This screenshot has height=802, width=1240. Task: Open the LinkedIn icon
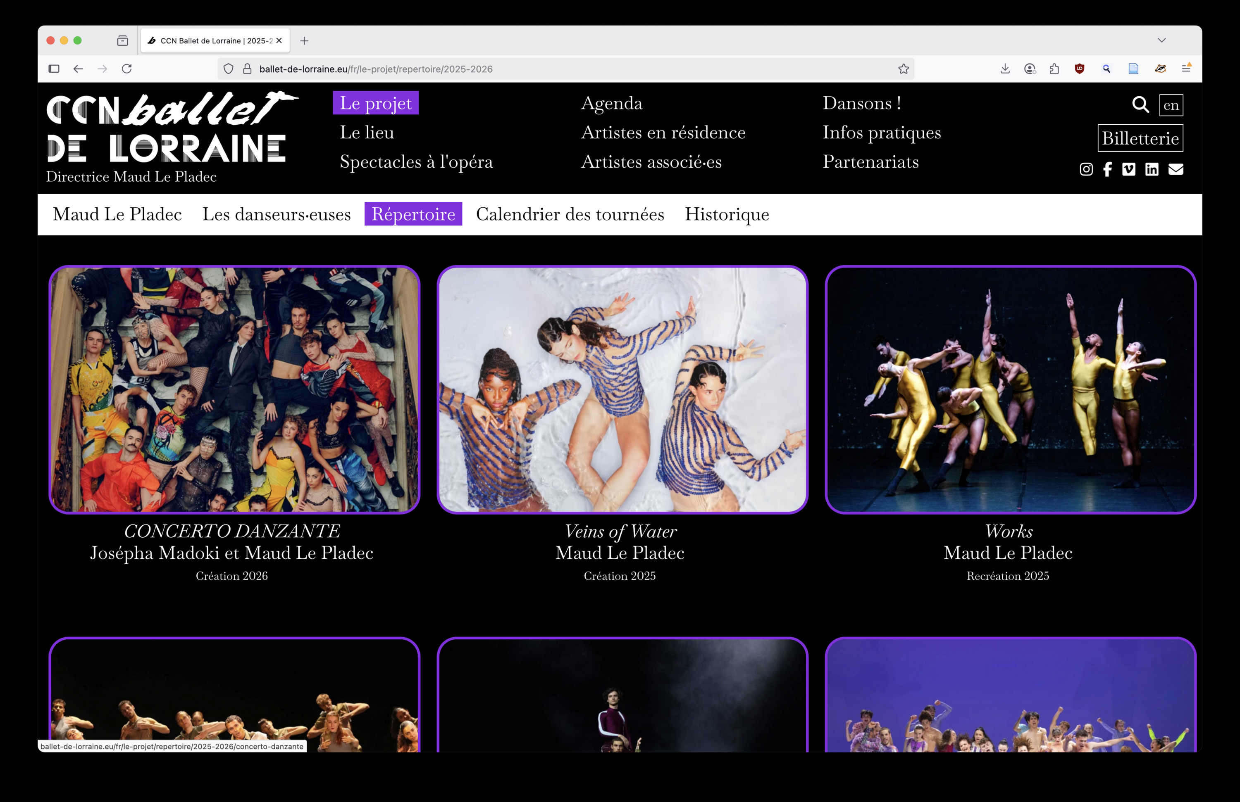tap(1152, 169)
